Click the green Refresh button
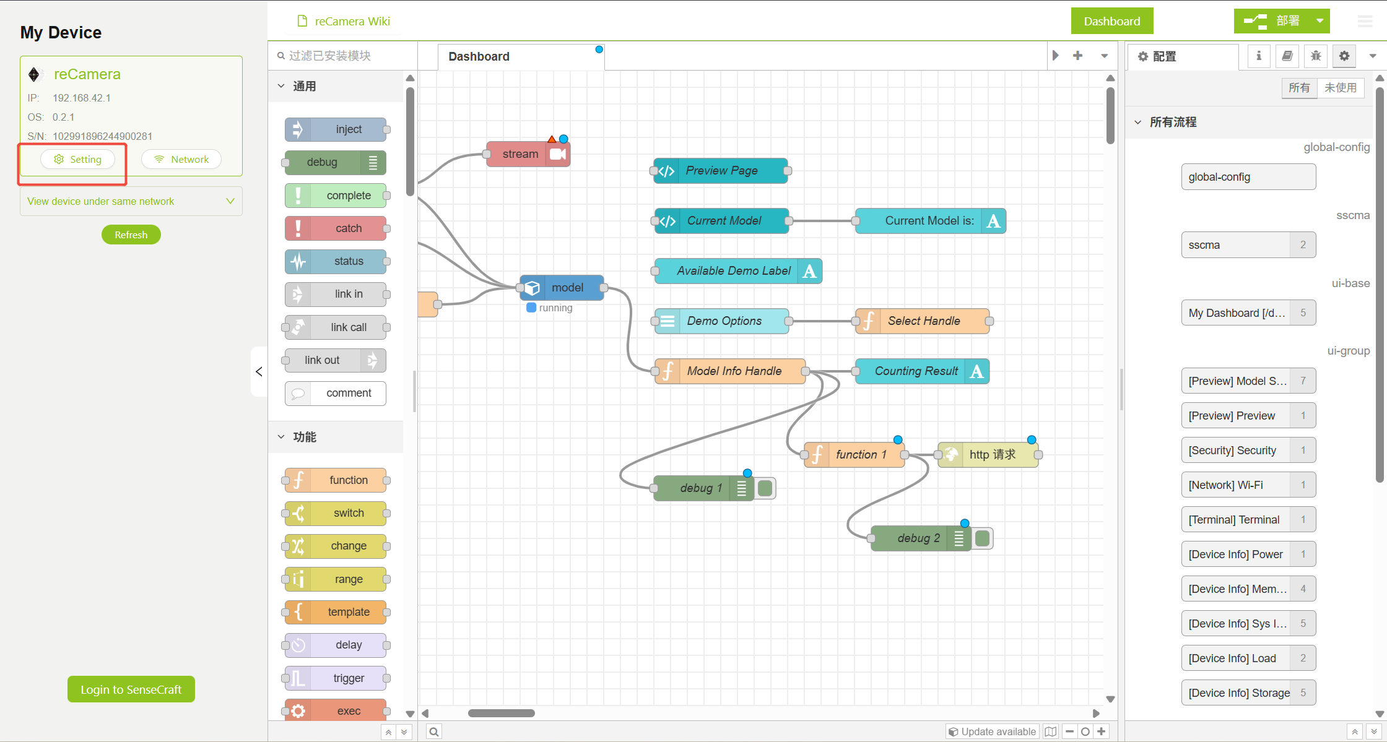 tap(131, 235)
